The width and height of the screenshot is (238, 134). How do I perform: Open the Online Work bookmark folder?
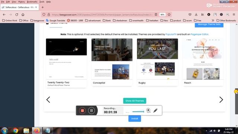pos(10,20)
